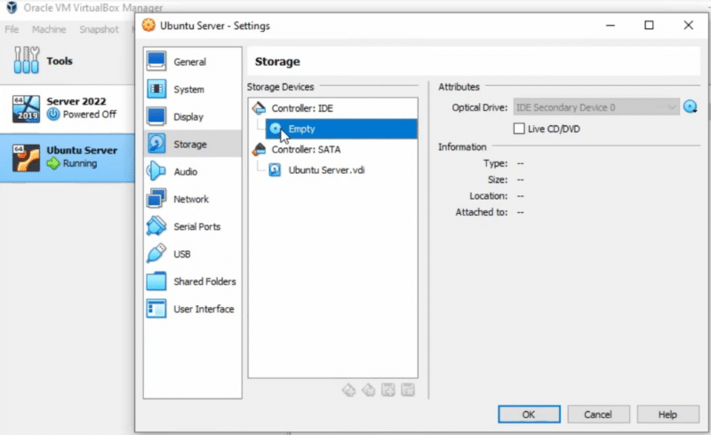Open the User Interface settings
This screenshot has width=711, height=435.
click(204, 310)
